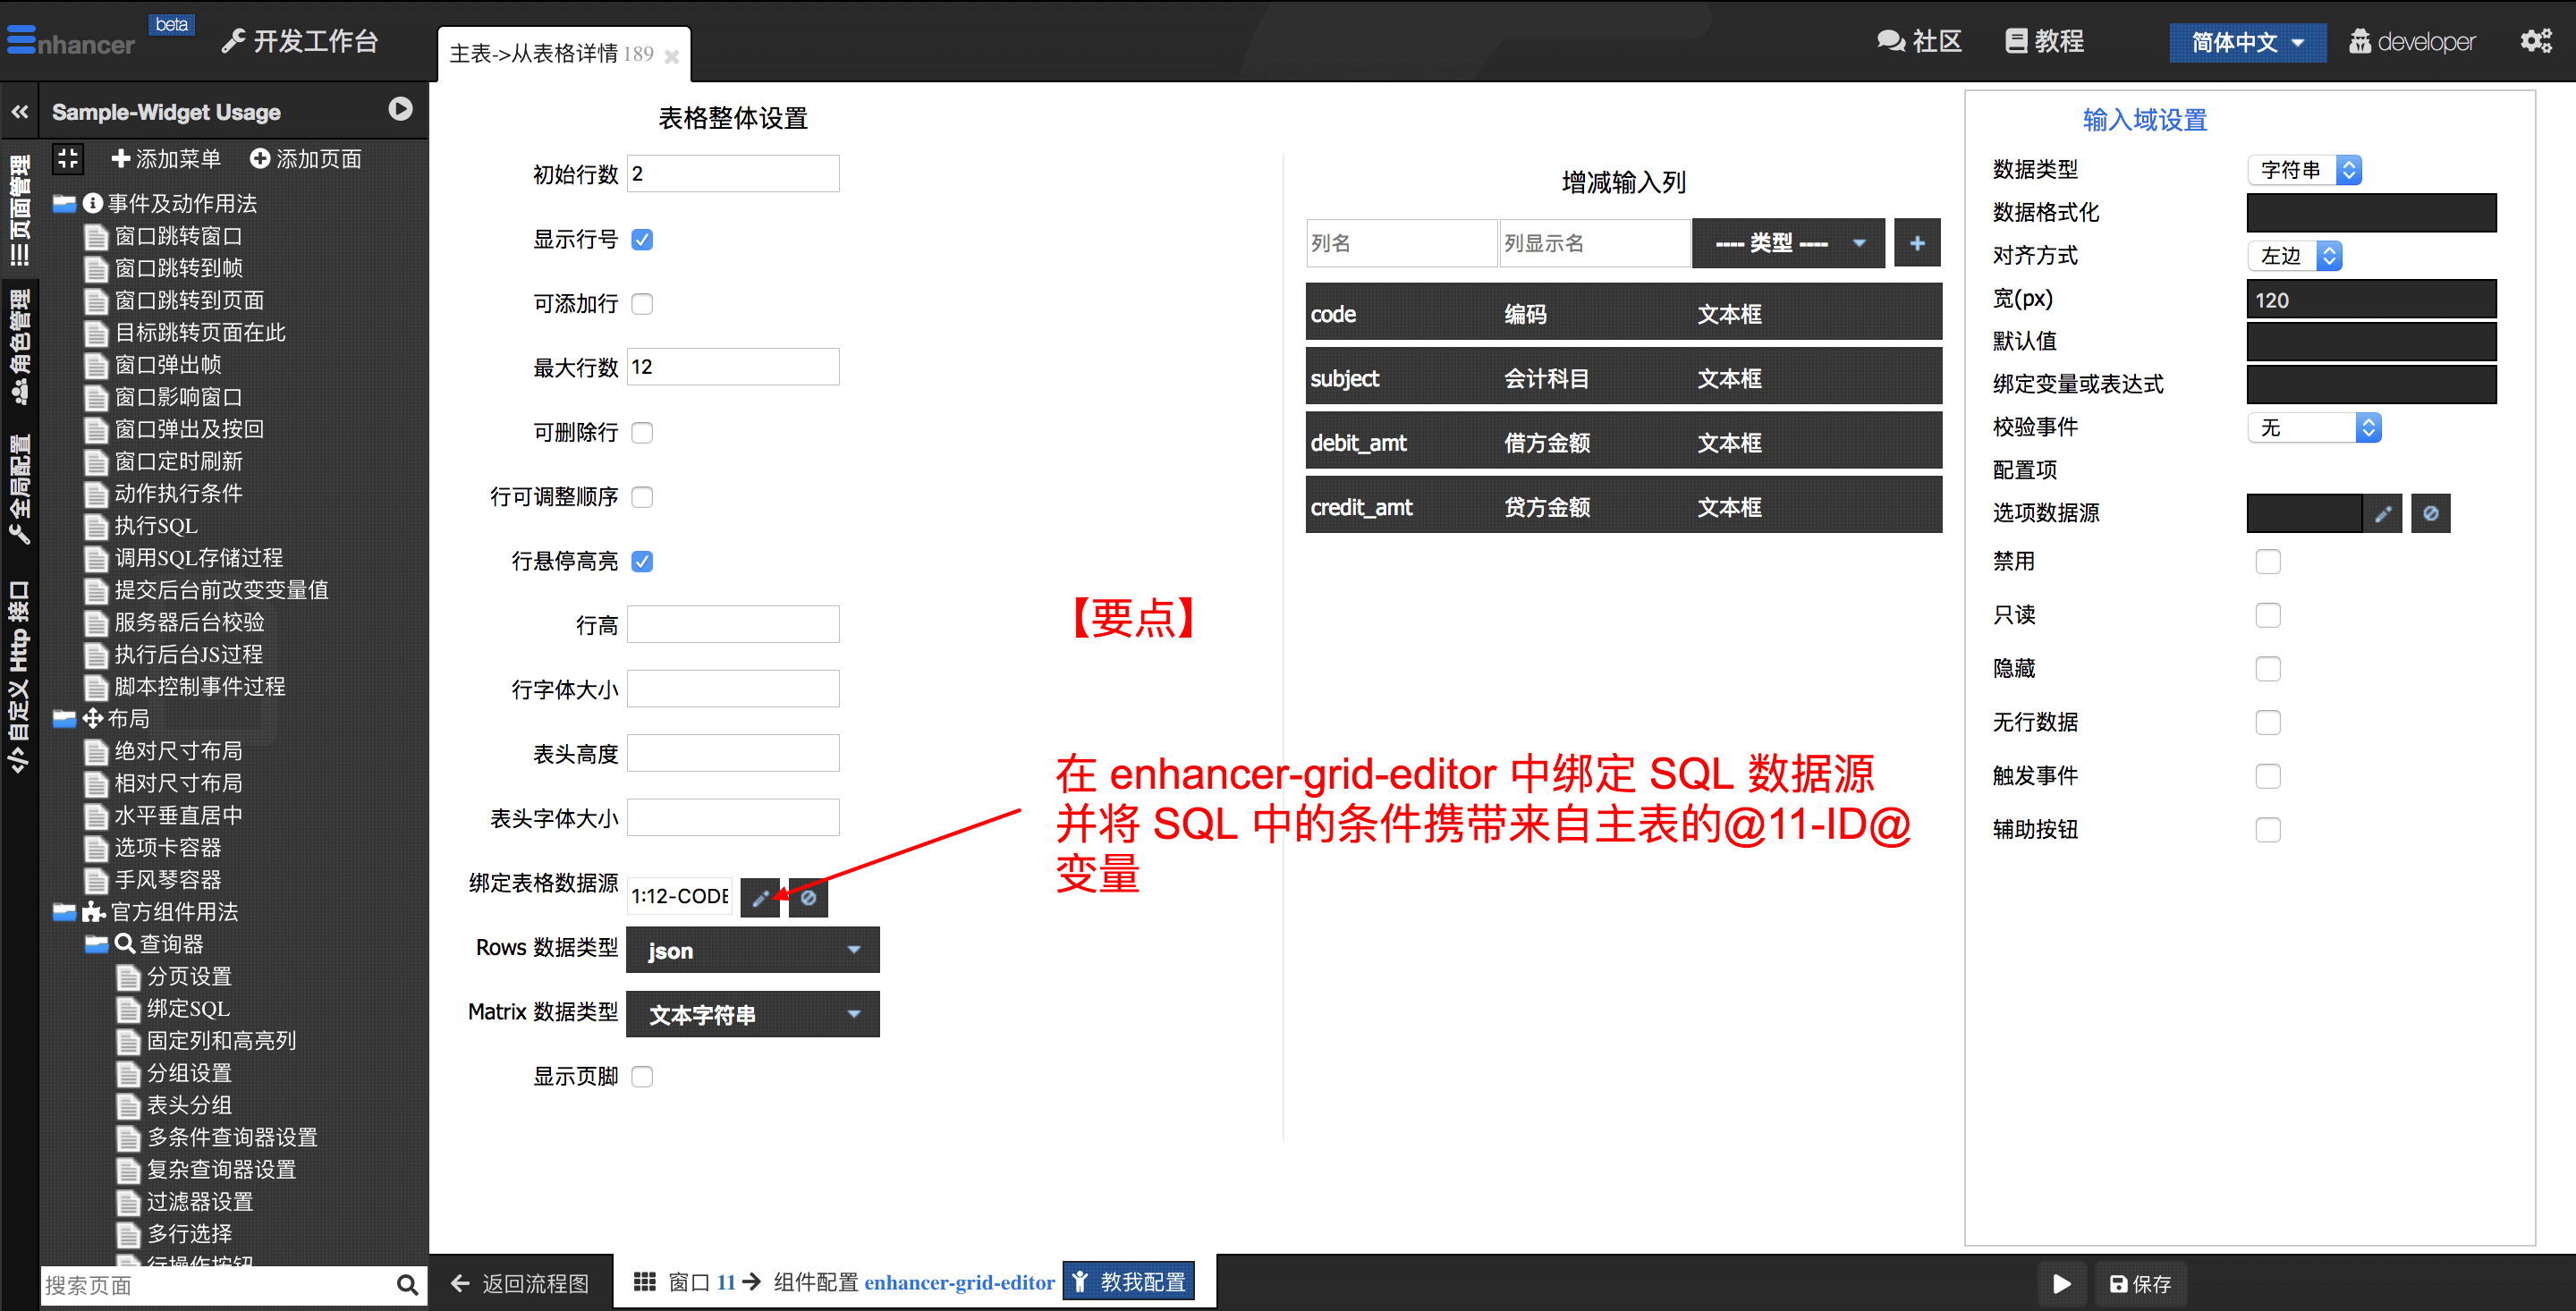Open the 类型 column type dropdown
The height and width of the screenshot is (1311, 2576).
coord(1787,243)
